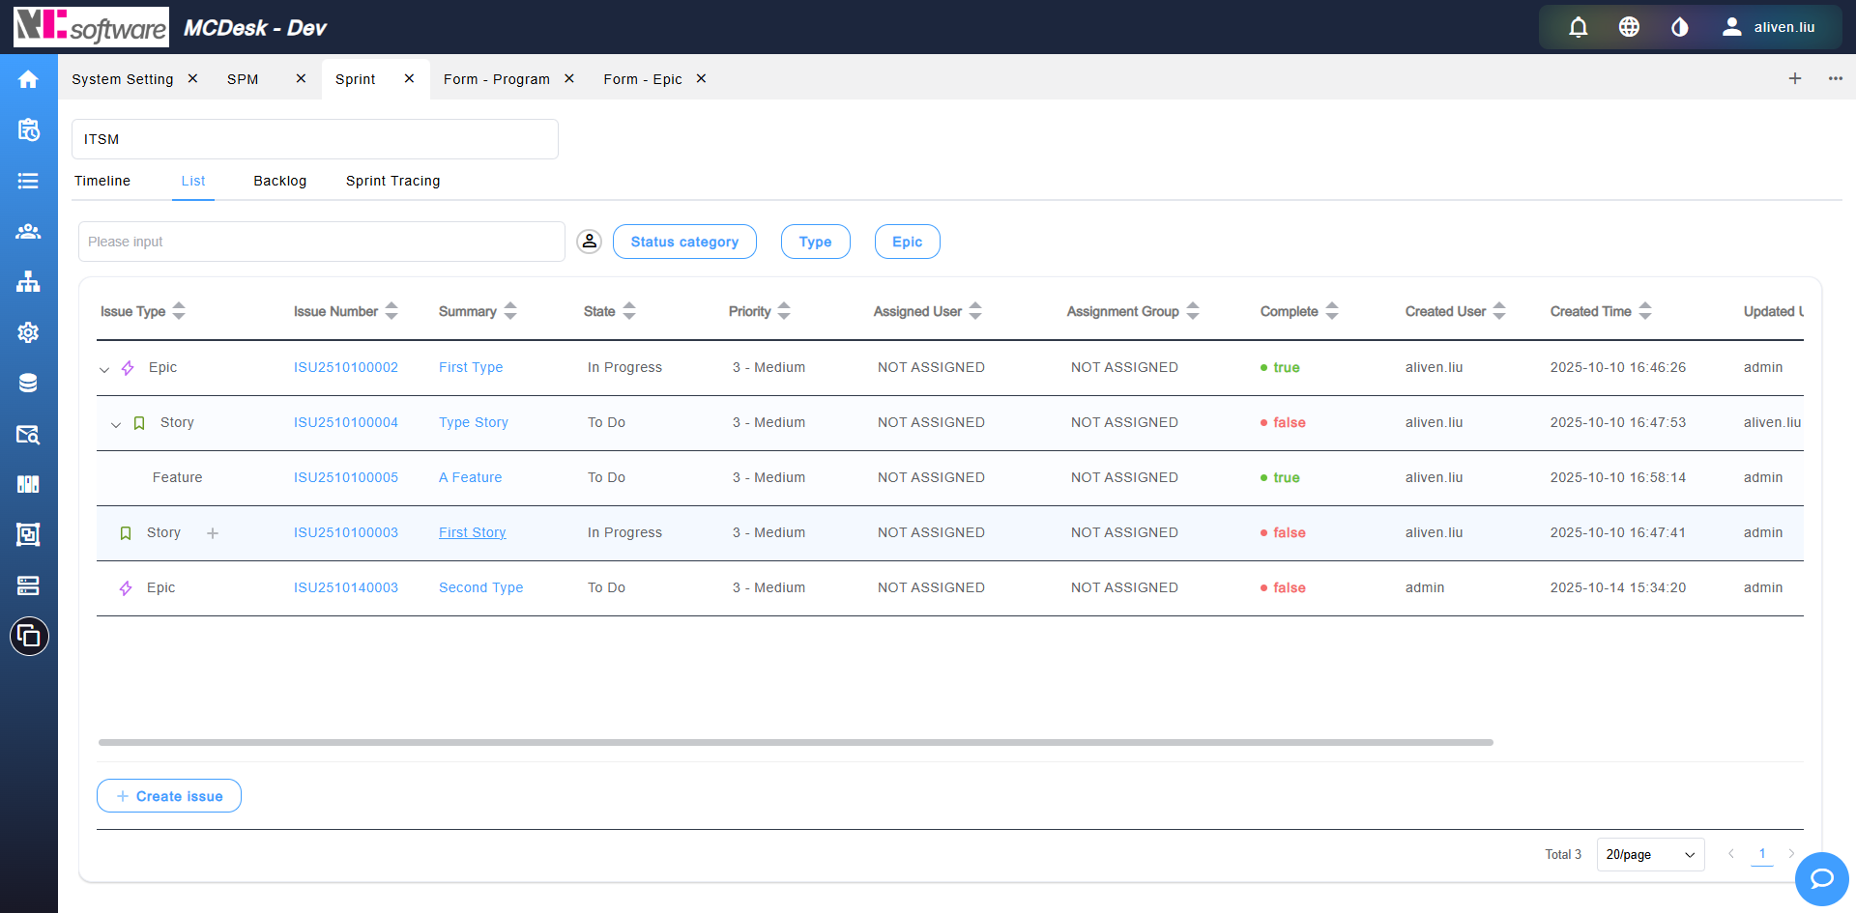The image size is (1856, 913).
Task: Click the Create issue button
Action: [169, 796]
